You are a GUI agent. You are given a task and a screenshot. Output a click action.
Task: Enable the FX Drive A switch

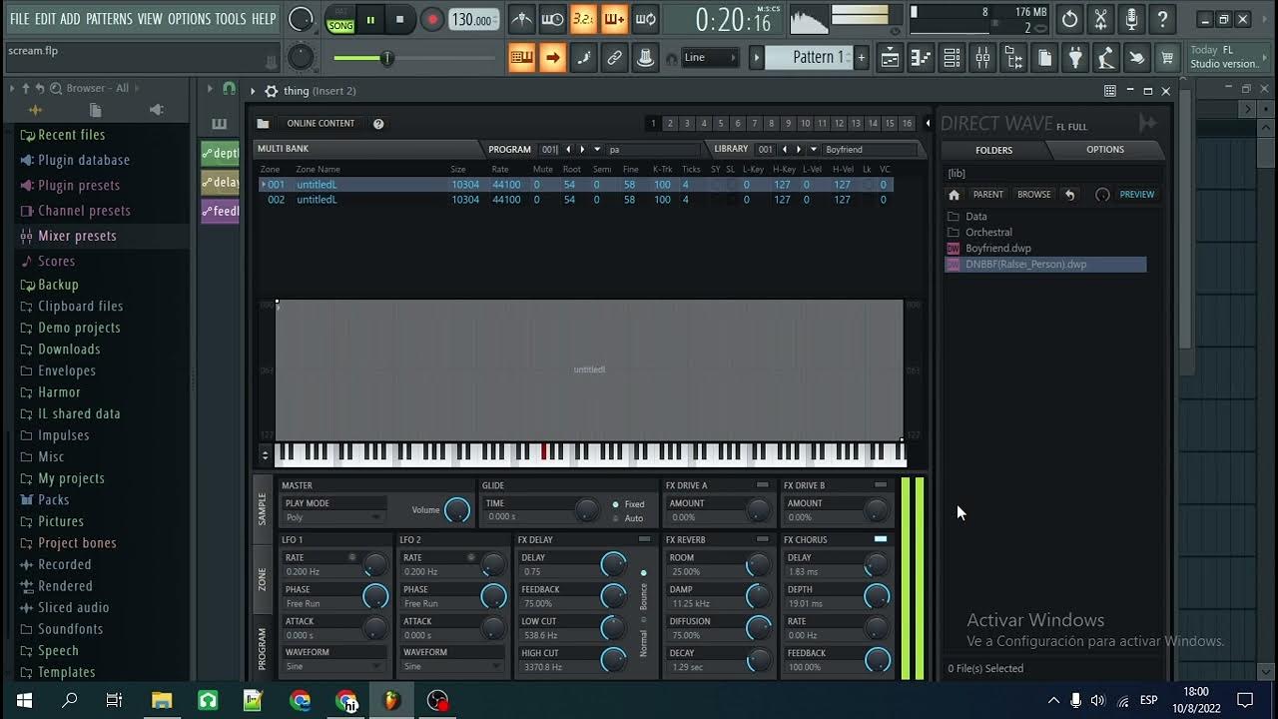[763, 485]
